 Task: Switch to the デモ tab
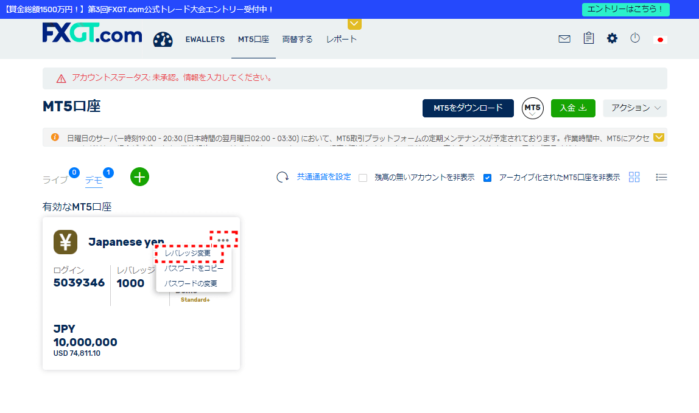pos(94,179)
